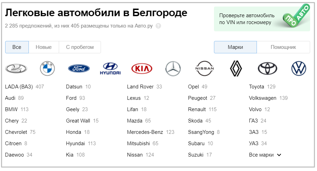
Task: Click the red KIA logo
Action: (x=142, y=68)
